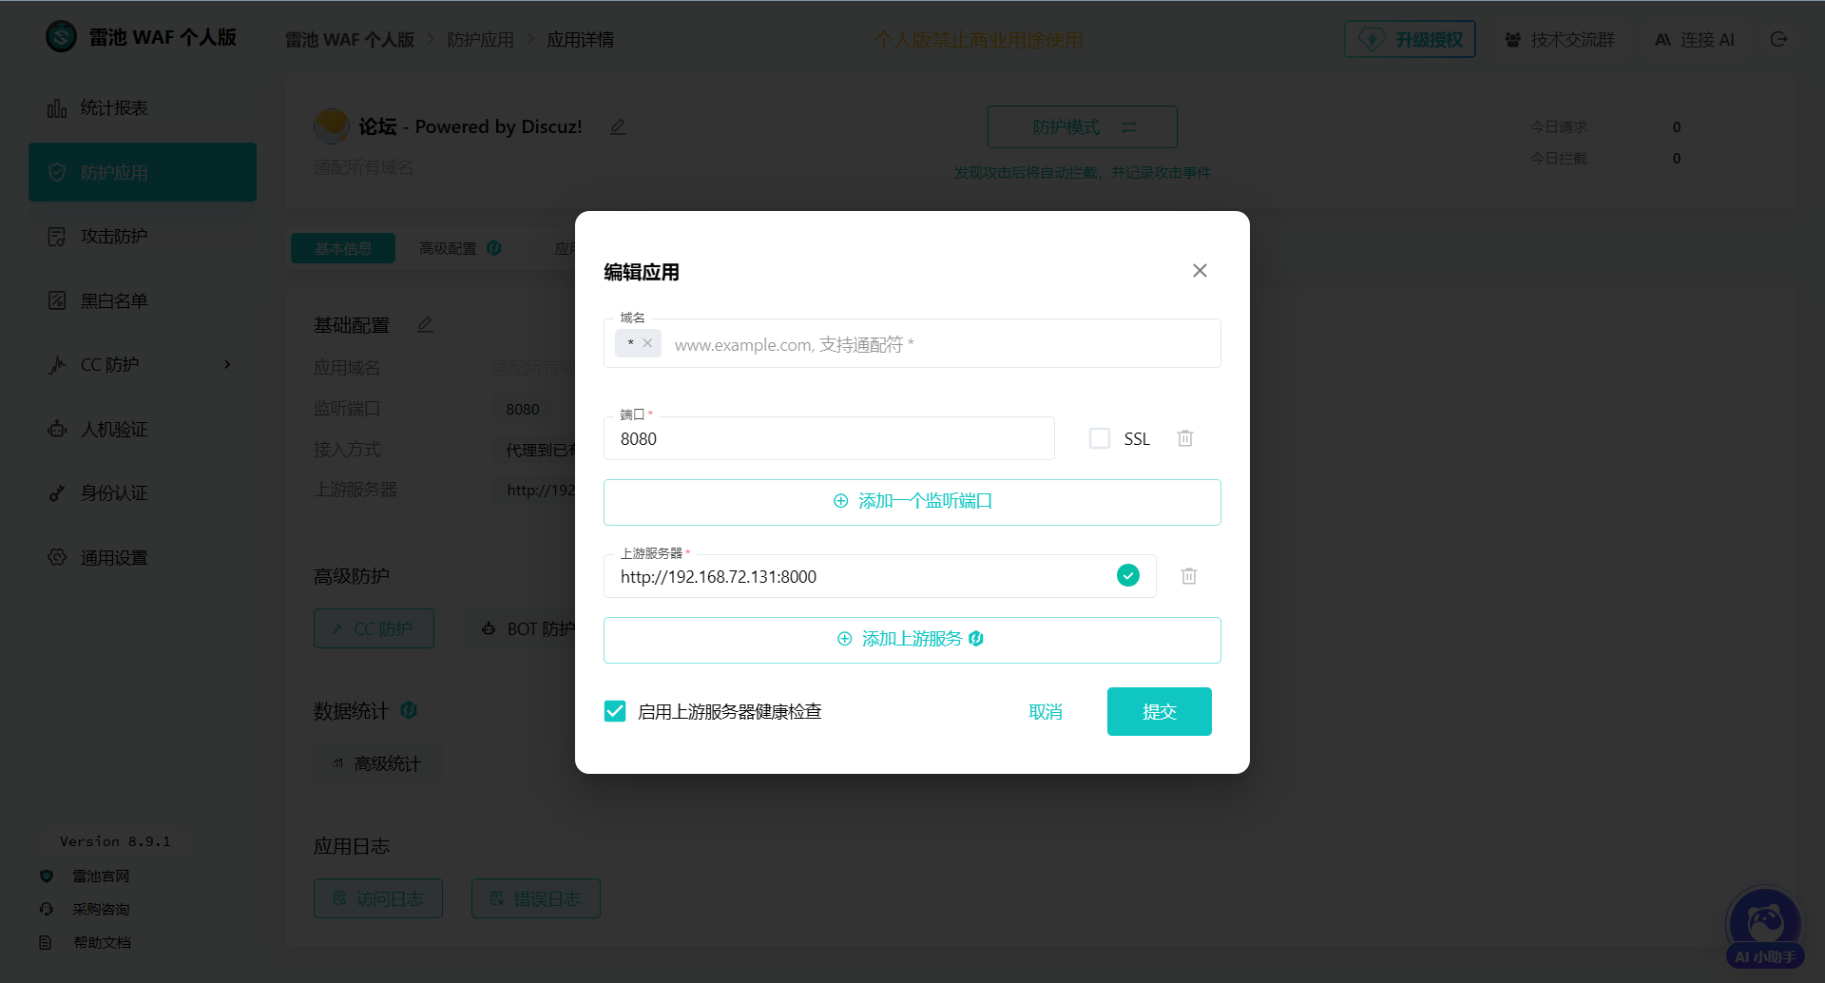1825x983 pixels.
Task: Click 雷池 WAF 个人版 breadcrumb link
Action: click(350, 39)
